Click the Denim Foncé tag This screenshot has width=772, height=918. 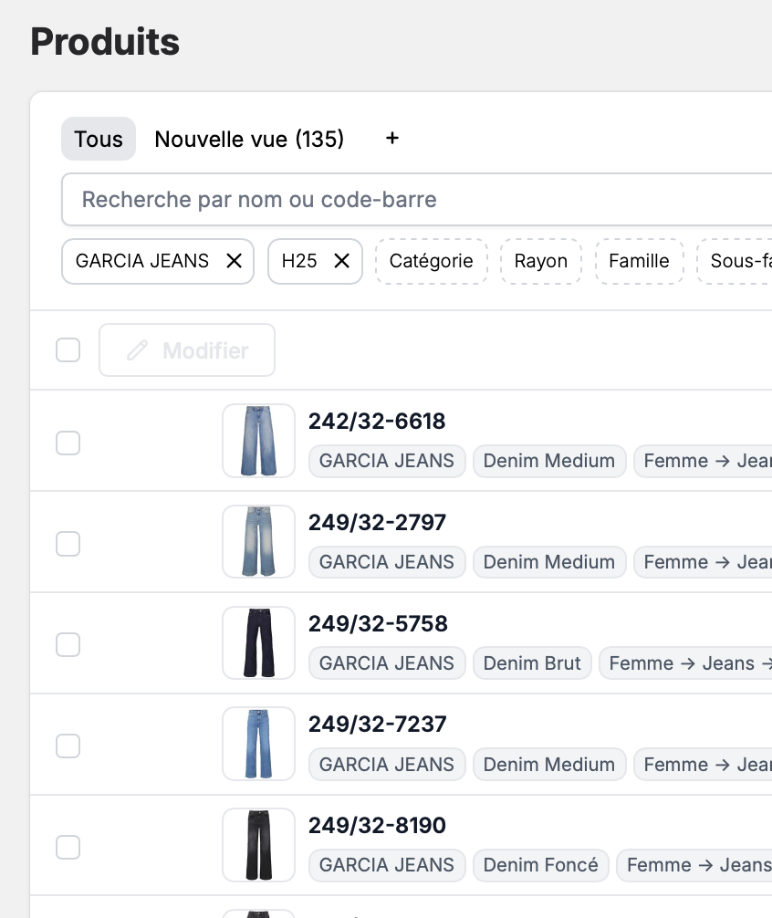[541, 865]
